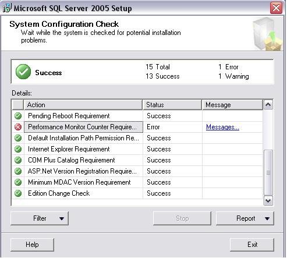Select the ASP.Net Version Registration Require... row

point(137,171)
